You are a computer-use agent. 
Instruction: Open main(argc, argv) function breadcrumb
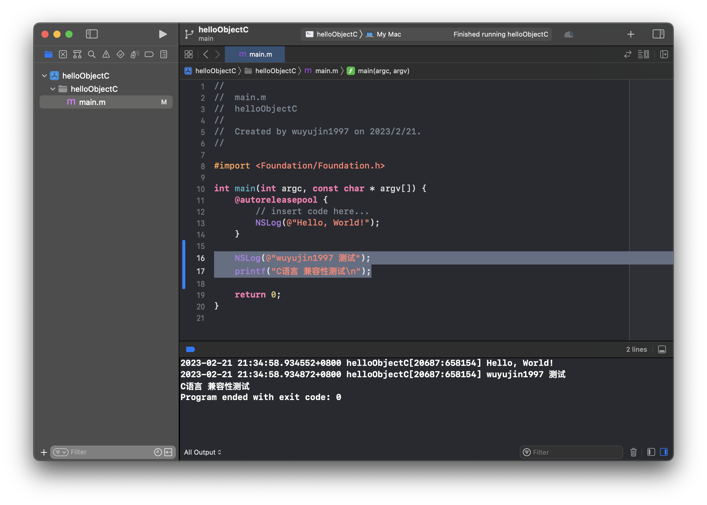click(x=378, y=71)
